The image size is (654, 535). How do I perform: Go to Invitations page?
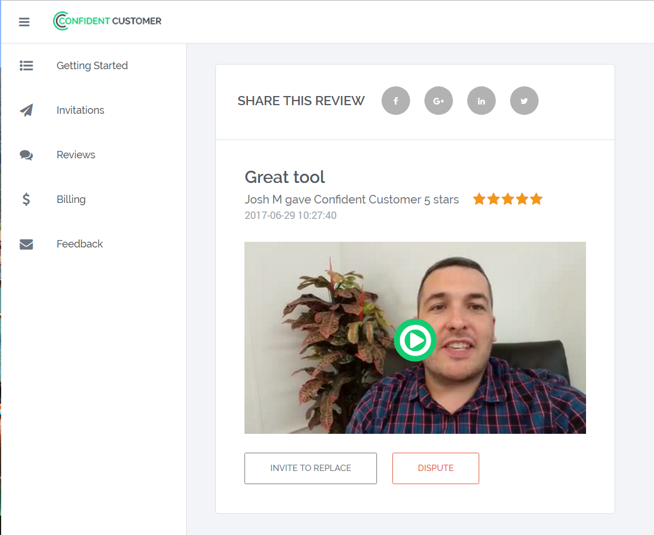(x=81, y=110)
